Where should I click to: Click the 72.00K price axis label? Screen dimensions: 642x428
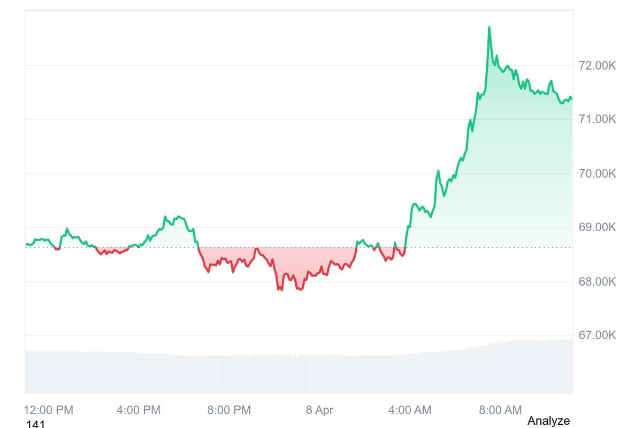click(597, 66)
